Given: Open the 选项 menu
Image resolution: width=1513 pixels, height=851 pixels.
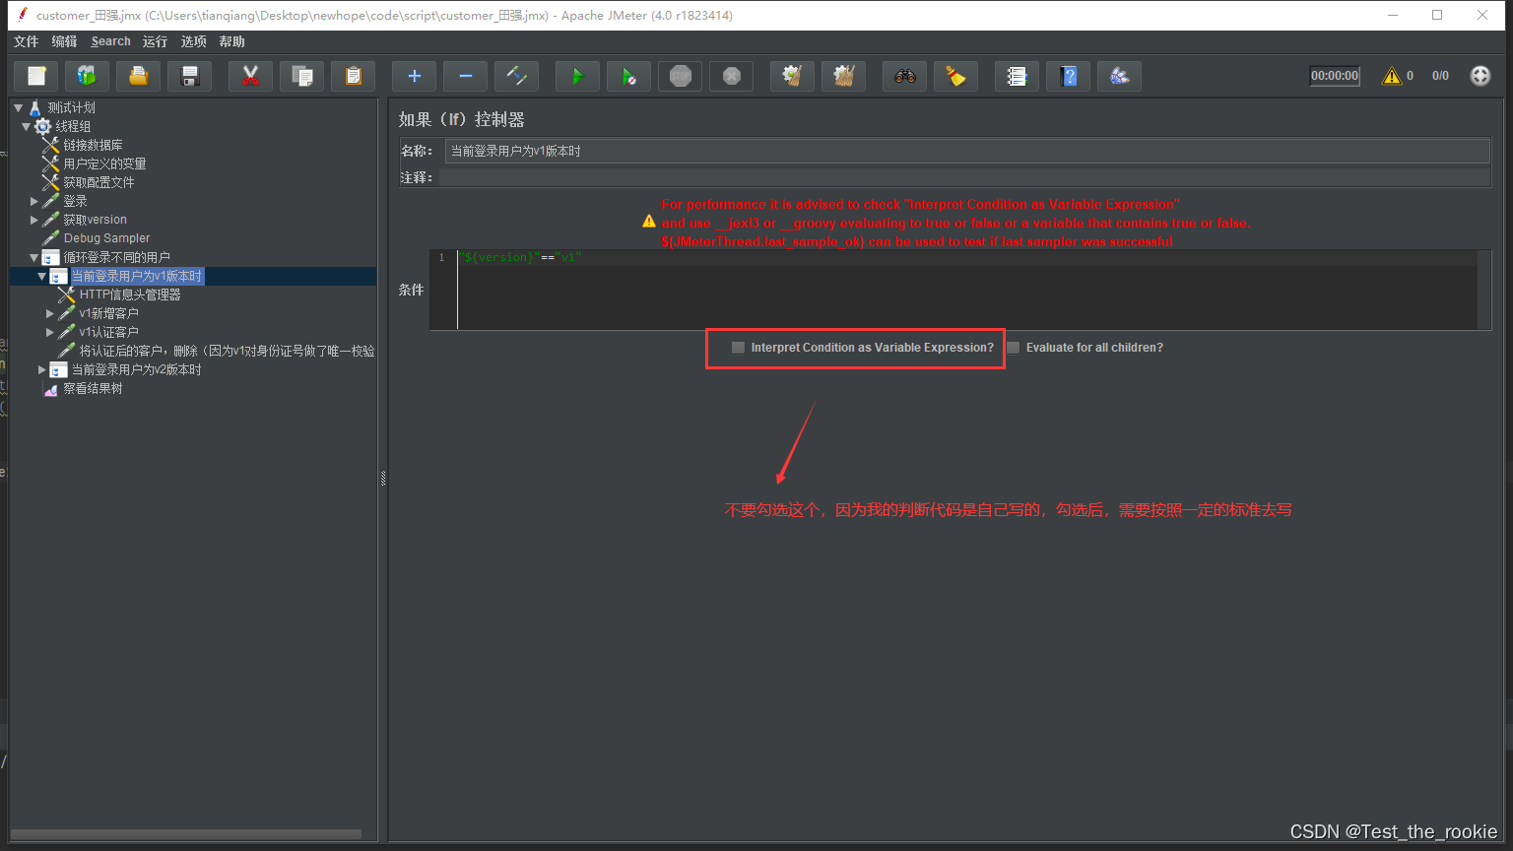Looking at the screenshot, I should pyautogui.click(x=193, y=41).
